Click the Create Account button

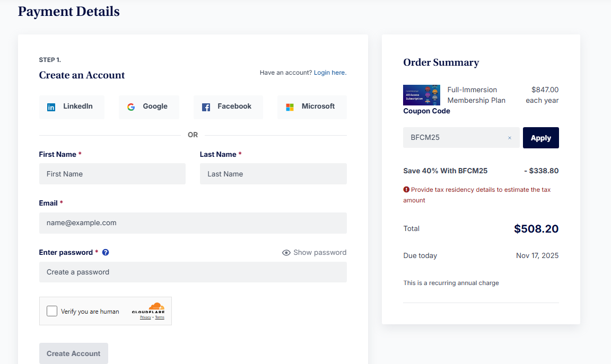(x=73, y=353)
